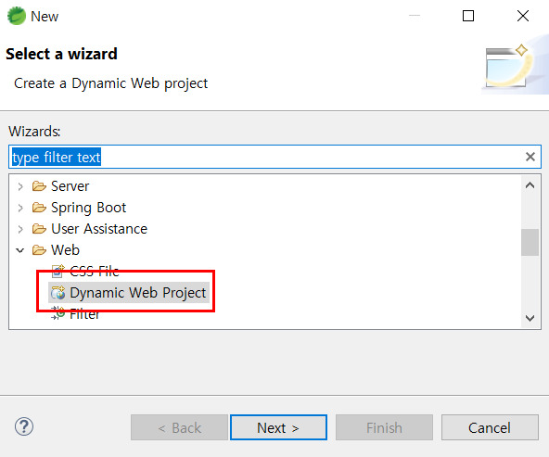Click the Dynamic Web Project globe icon
The width and height of the screenshot is (549, 457).
[58, 293]
